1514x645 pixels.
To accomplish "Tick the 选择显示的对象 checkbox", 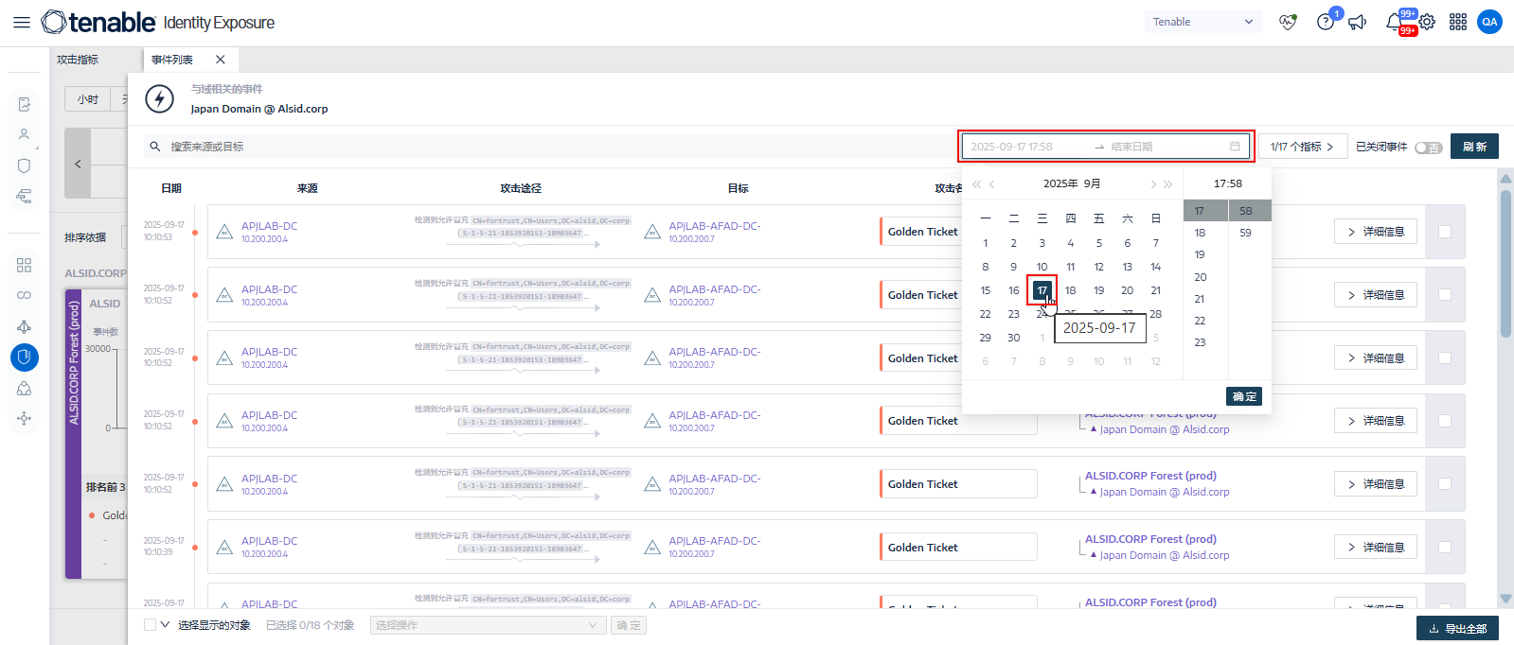I will click(150, 625).
